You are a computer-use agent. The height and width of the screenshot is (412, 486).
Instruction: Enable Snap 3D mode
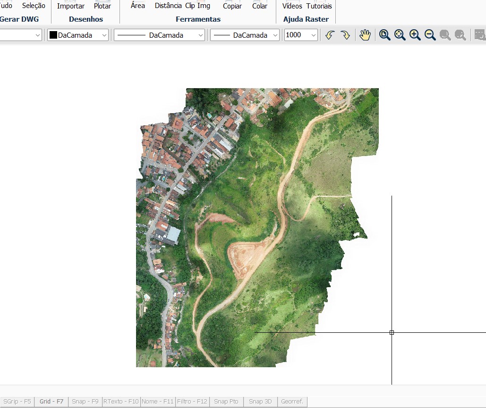(x=260, y=401)
